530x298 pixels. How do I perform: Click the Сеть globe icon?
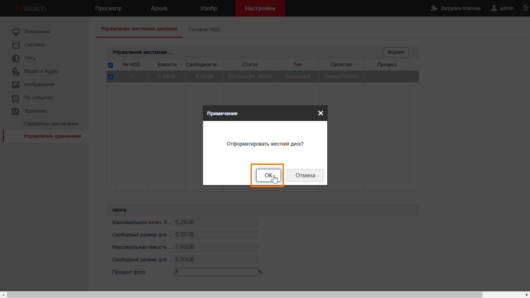(x=16, y=58)
